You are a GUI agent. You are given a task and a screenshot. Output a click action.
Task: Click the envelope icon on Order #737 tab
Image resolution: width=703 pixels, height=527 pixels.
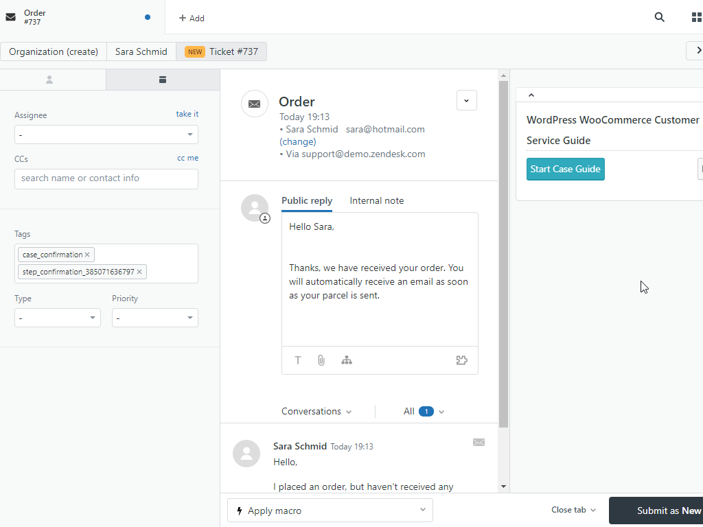[11, 17]
